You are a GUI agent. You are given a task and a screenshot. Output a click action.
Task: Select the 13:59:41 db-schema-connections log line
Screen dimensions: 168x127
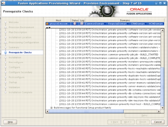[x=110, y=90]
